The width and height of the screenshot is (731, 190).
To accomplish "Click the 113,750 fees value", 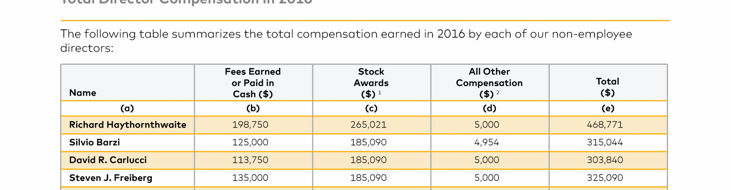I will point(250,160).
